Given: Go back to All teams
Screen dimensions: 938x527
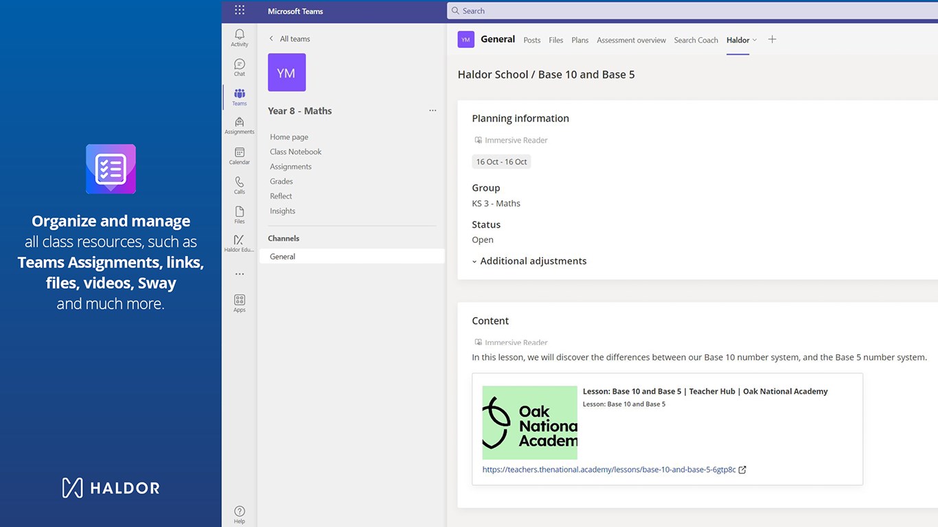Looking at the screenshot, I should [290, 38].
